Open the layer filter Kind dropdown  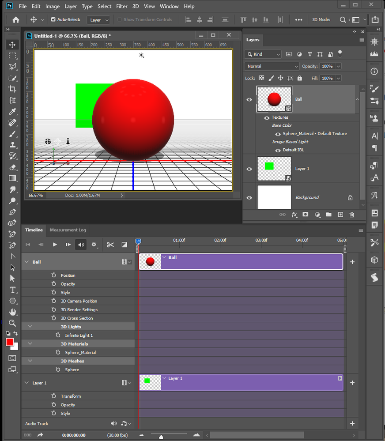pos(262,54)
